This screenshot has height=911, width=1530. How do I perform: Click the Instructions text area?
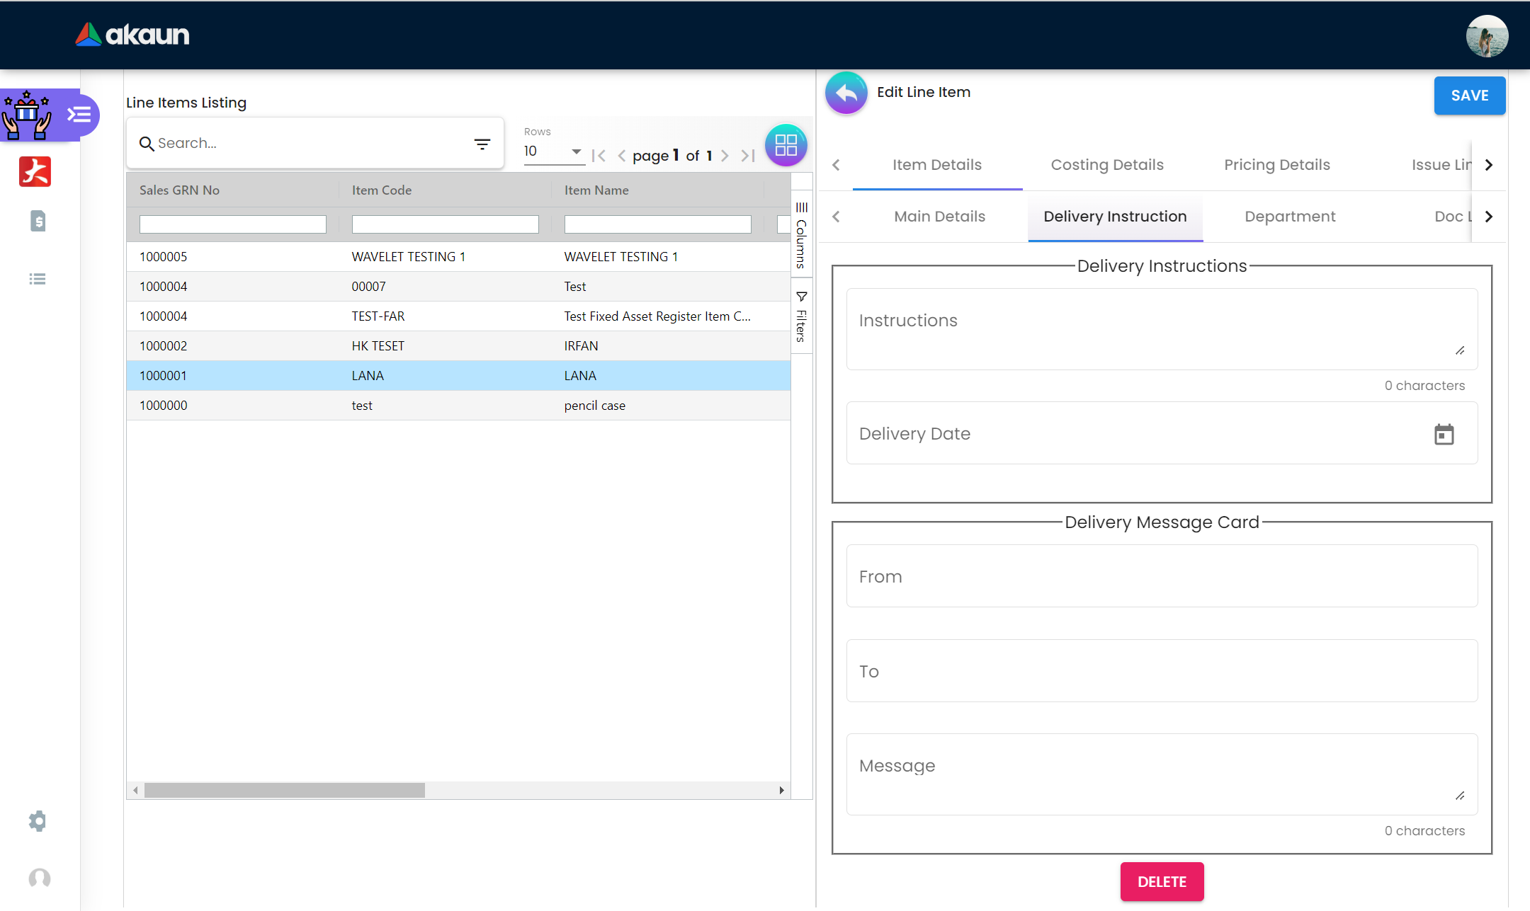[1162, 329]
